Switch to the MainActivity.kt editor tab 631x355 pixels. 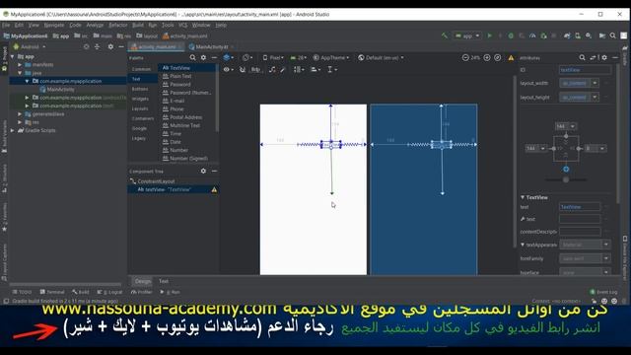pos(211,46)
